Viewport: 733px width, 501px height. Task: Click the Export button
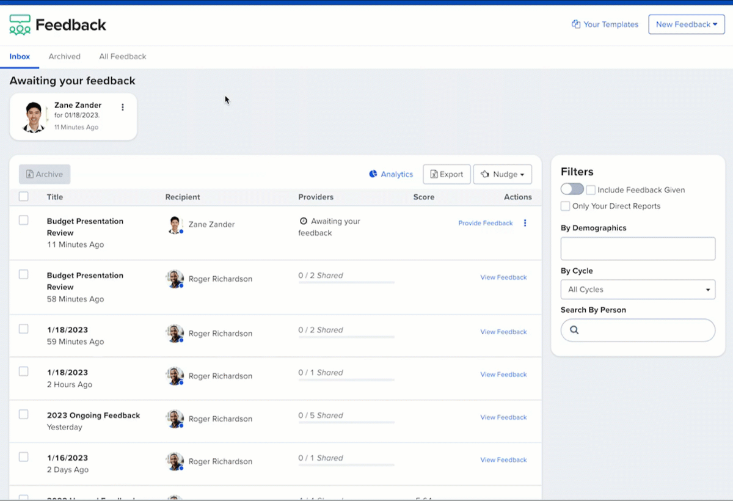point(447,174)
